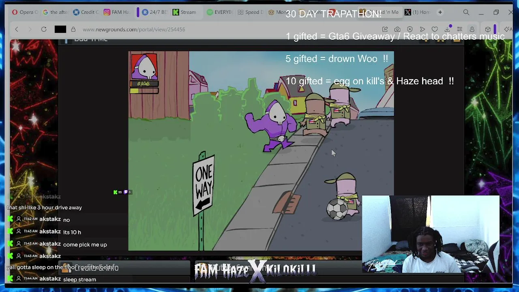The width and height of the screenshot is (519, 292).
Task: Open bookmarks heart icon
Action: 435,29
